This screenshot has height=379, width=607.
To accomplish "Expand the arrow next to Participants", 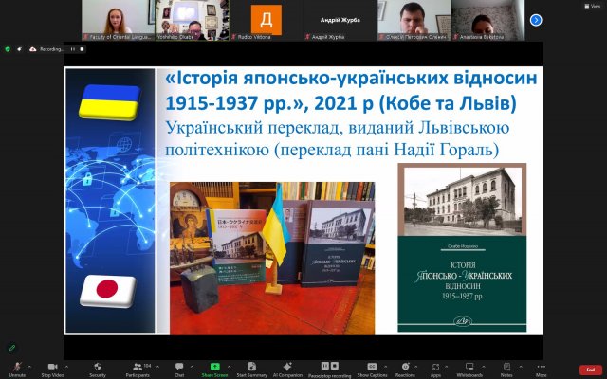I will click(x=157, y=366).
